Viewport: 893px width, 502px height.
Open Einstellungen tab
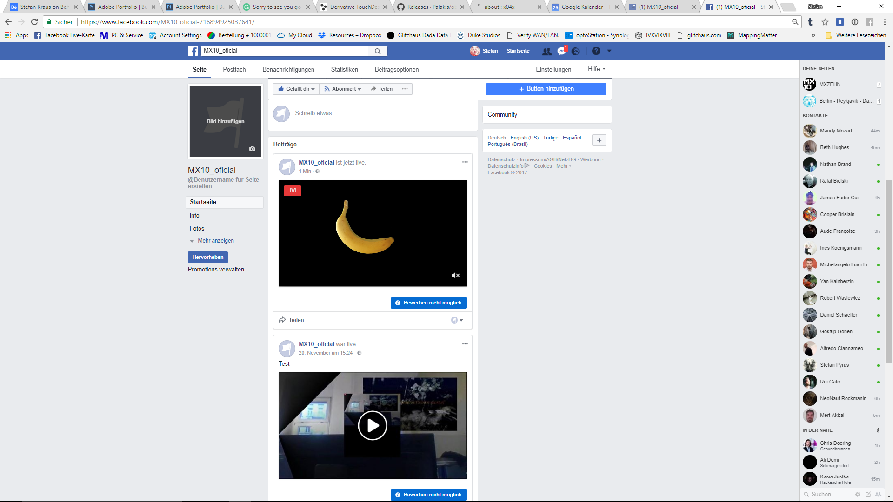point(553,70)
